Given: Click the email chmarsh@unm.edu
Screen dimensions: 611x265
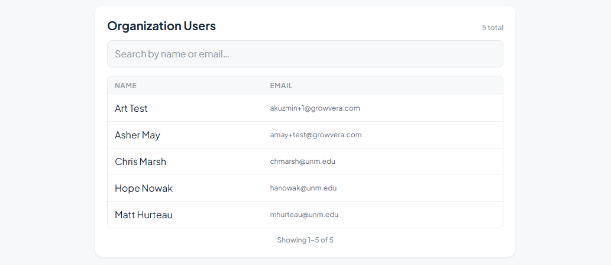Looking at the screenshot, I should tap(302, 161).
